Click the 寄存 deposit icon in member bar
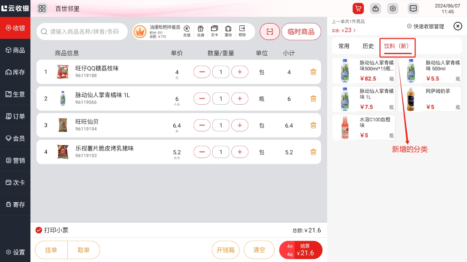 point(228,31)
